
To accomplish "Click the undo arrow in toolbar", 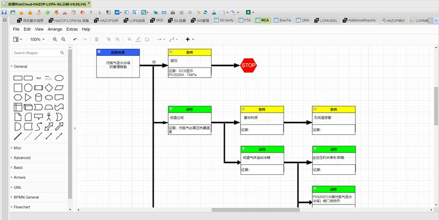I will (x=76, y=39).
